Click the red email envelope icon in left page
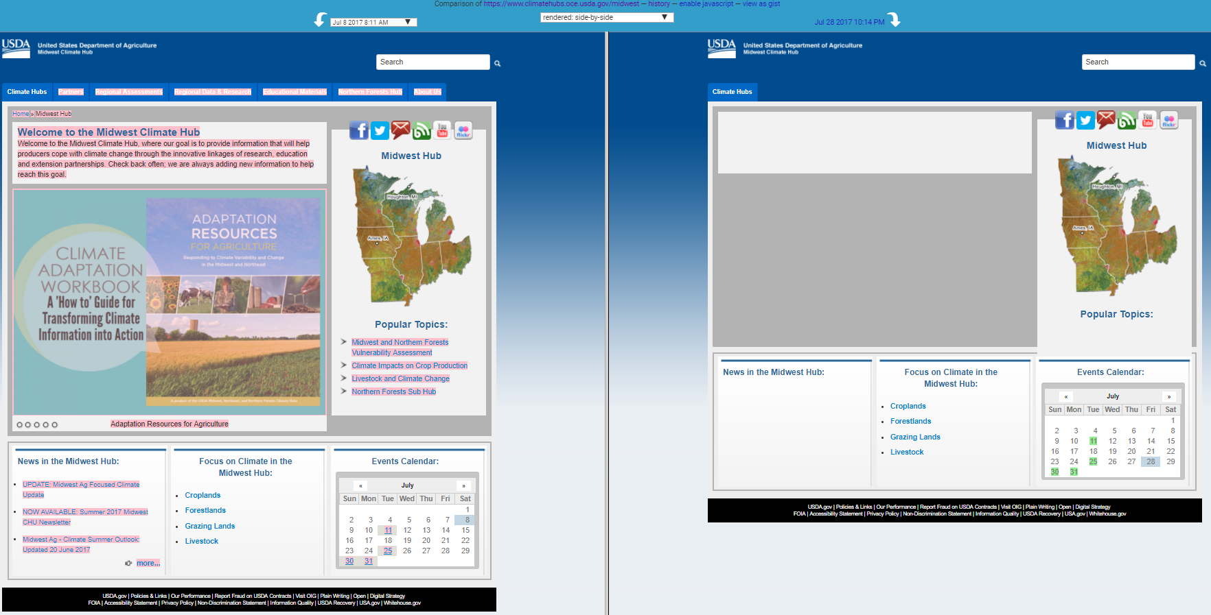The width and height of the screenshot is (1211, 615). pos(401,130)
